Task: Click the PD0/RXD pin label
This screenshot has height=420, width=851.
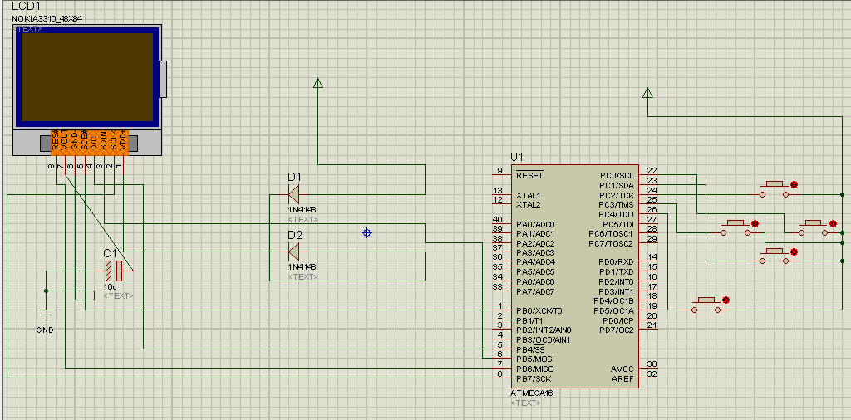Action: pos(616,262)
